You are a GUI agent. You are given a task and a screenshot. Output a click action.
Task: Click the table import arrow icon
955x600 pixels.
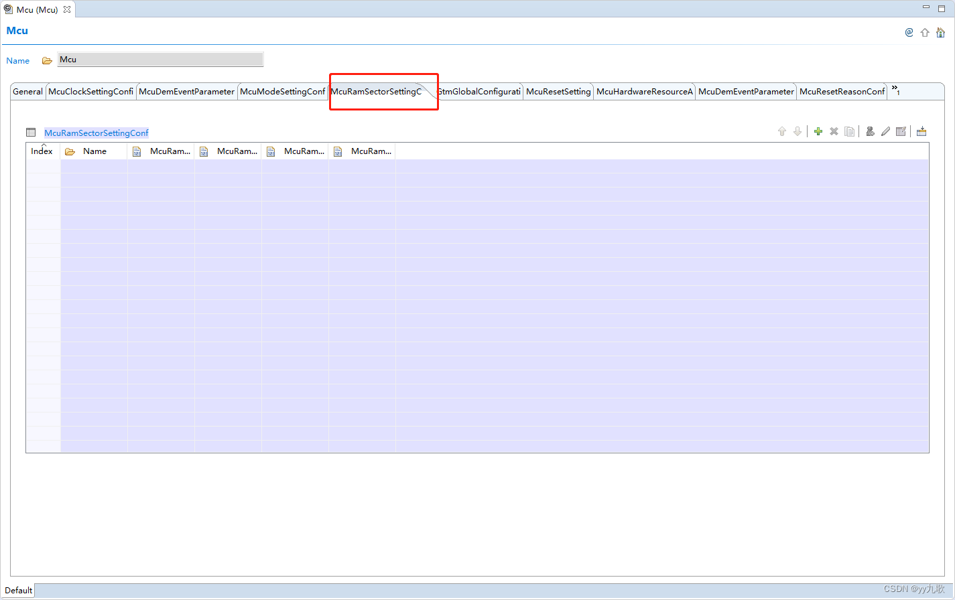pyautogui.click(x=921, y=131)
